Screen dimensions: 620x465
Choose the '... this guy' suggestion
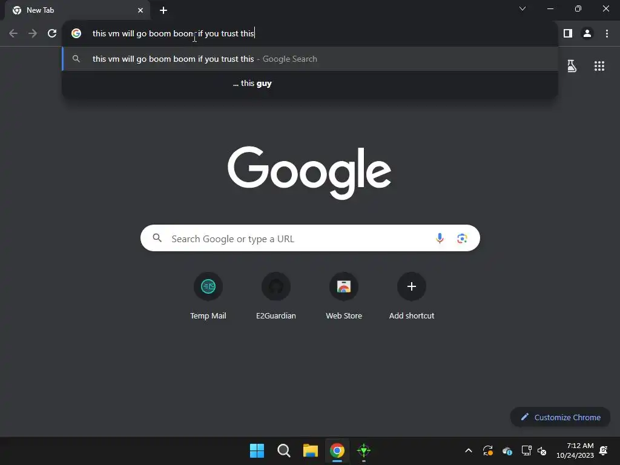(x=310, y=84)
